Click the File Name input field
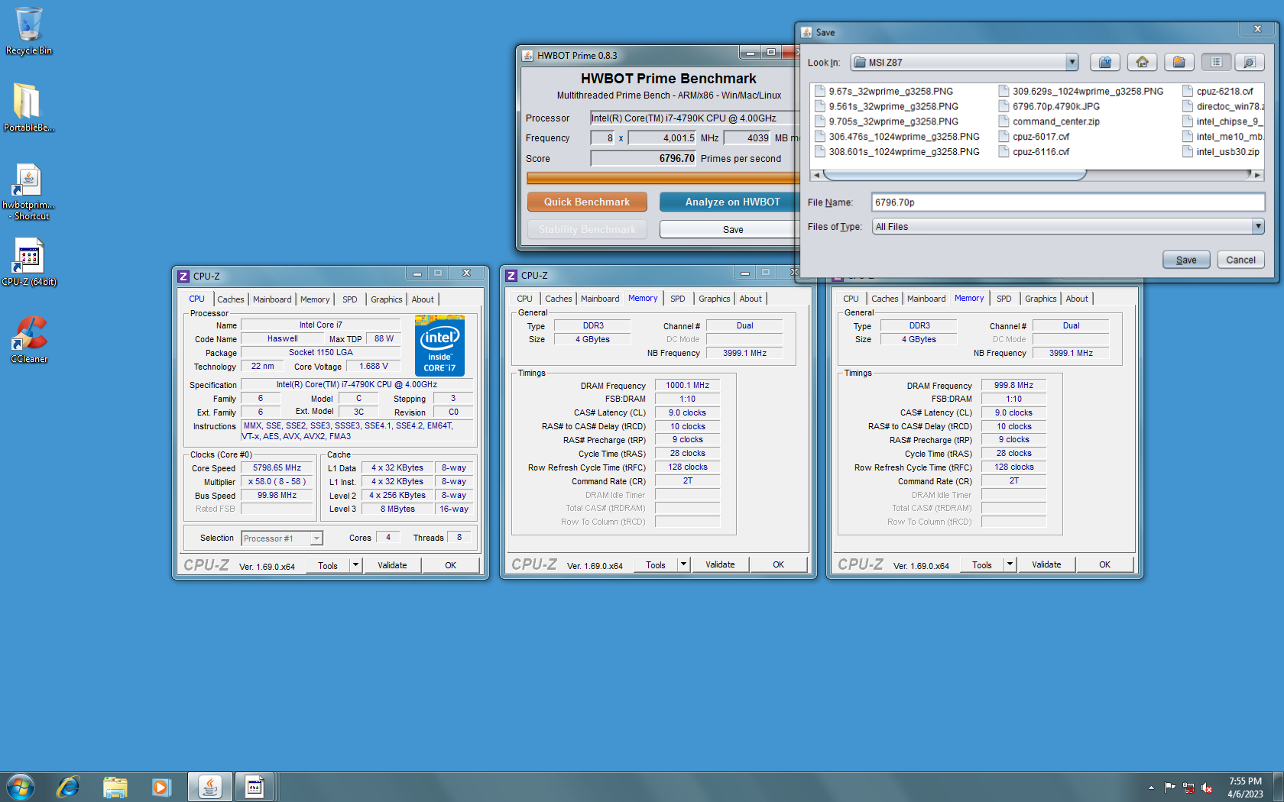 pyautogui.click(x=1068, y=202)
